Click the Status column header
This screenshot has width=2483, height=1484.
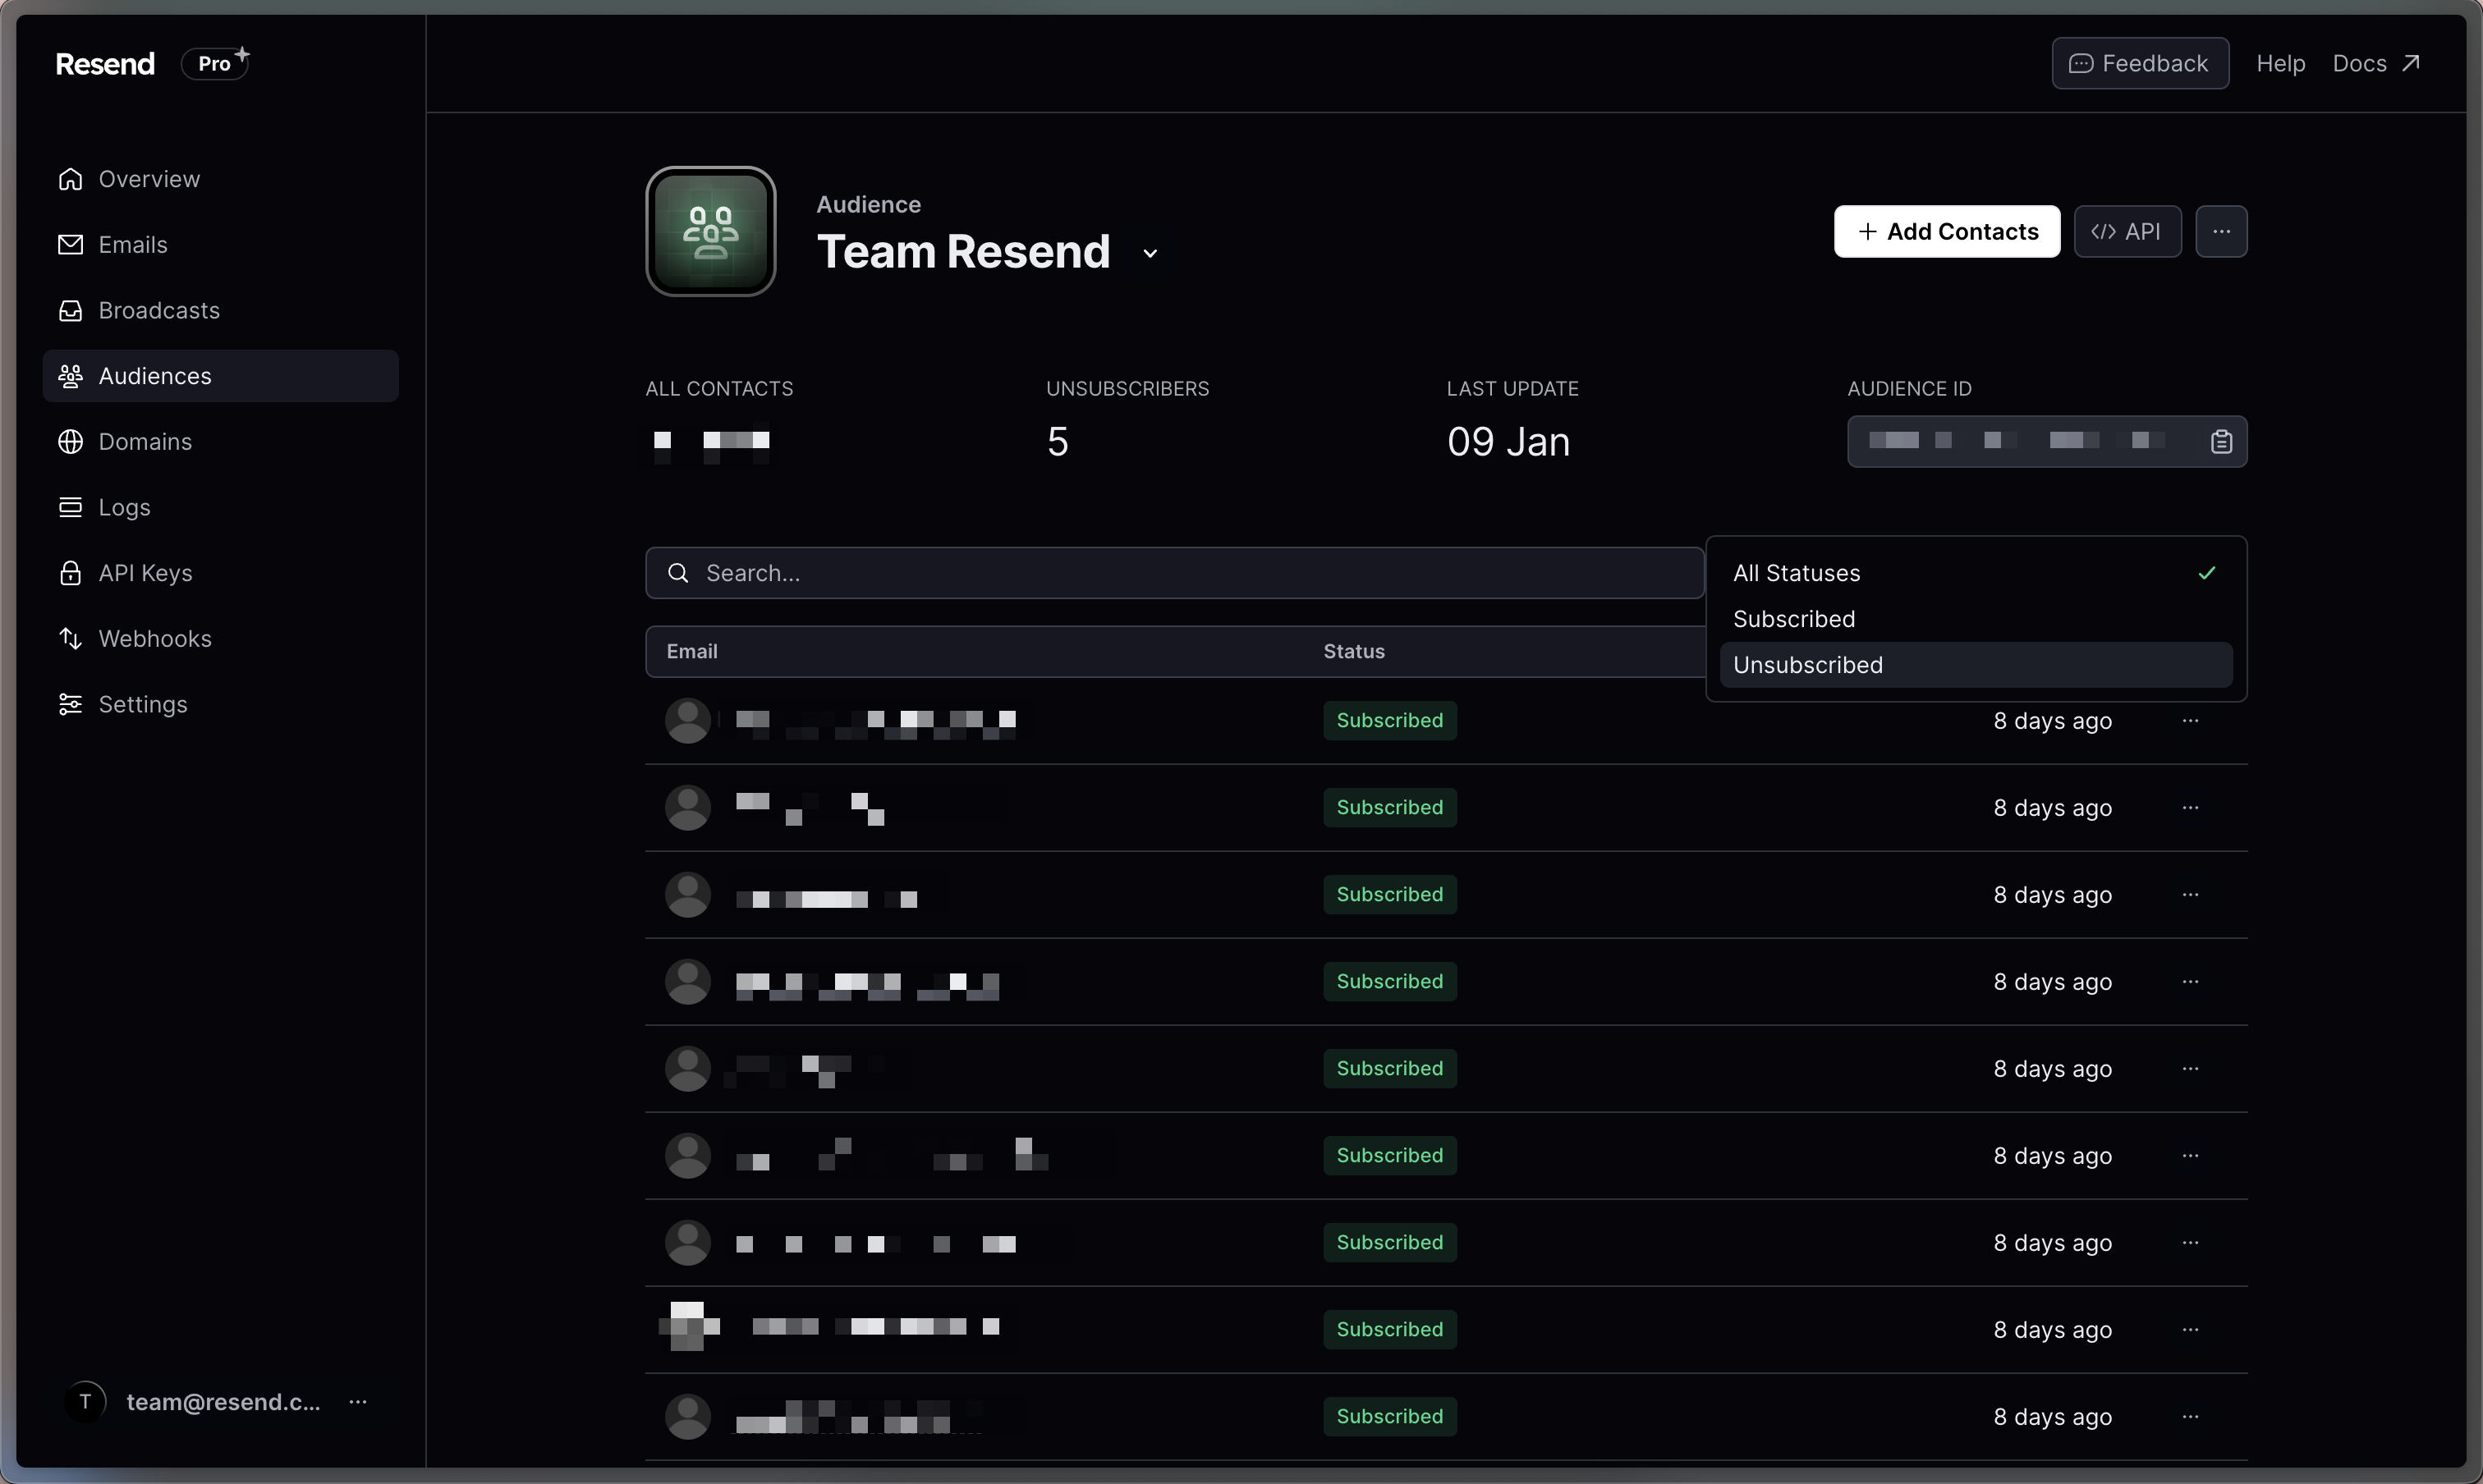point(1353,651)
